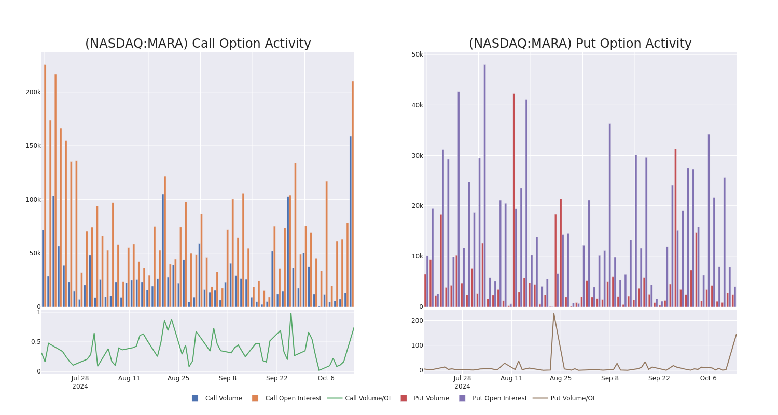Image resolution: width=778 pixels, height=415 pixels.
Task: Click Sep 22 date label under put chart
Action: 659,378
